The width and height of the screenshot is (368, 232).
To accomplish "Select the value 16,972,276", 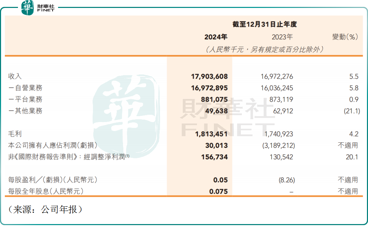I will coord(277,77).
